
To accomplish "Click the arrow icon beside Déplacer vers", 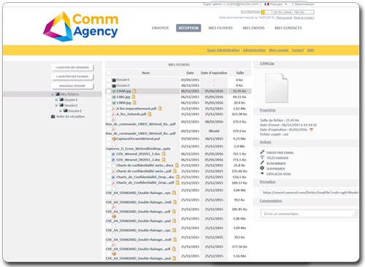I will (262, 174).
